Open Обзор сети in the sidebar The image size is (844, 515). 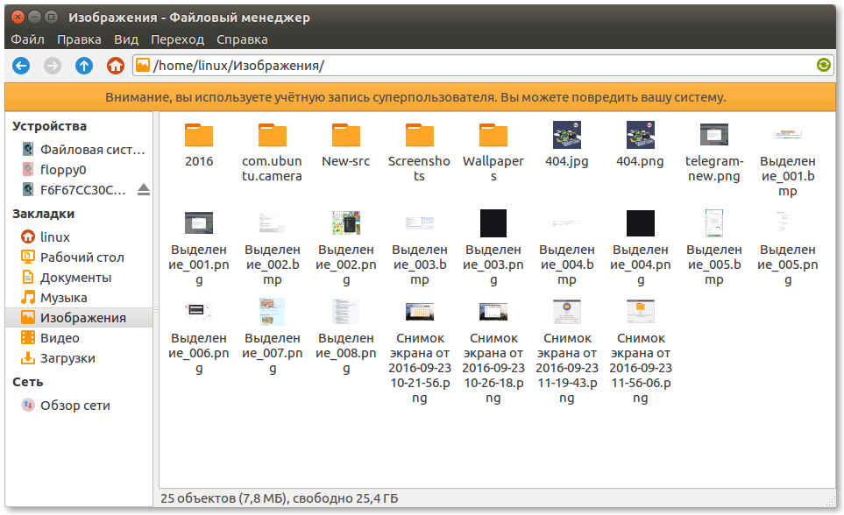coord(74,406)
